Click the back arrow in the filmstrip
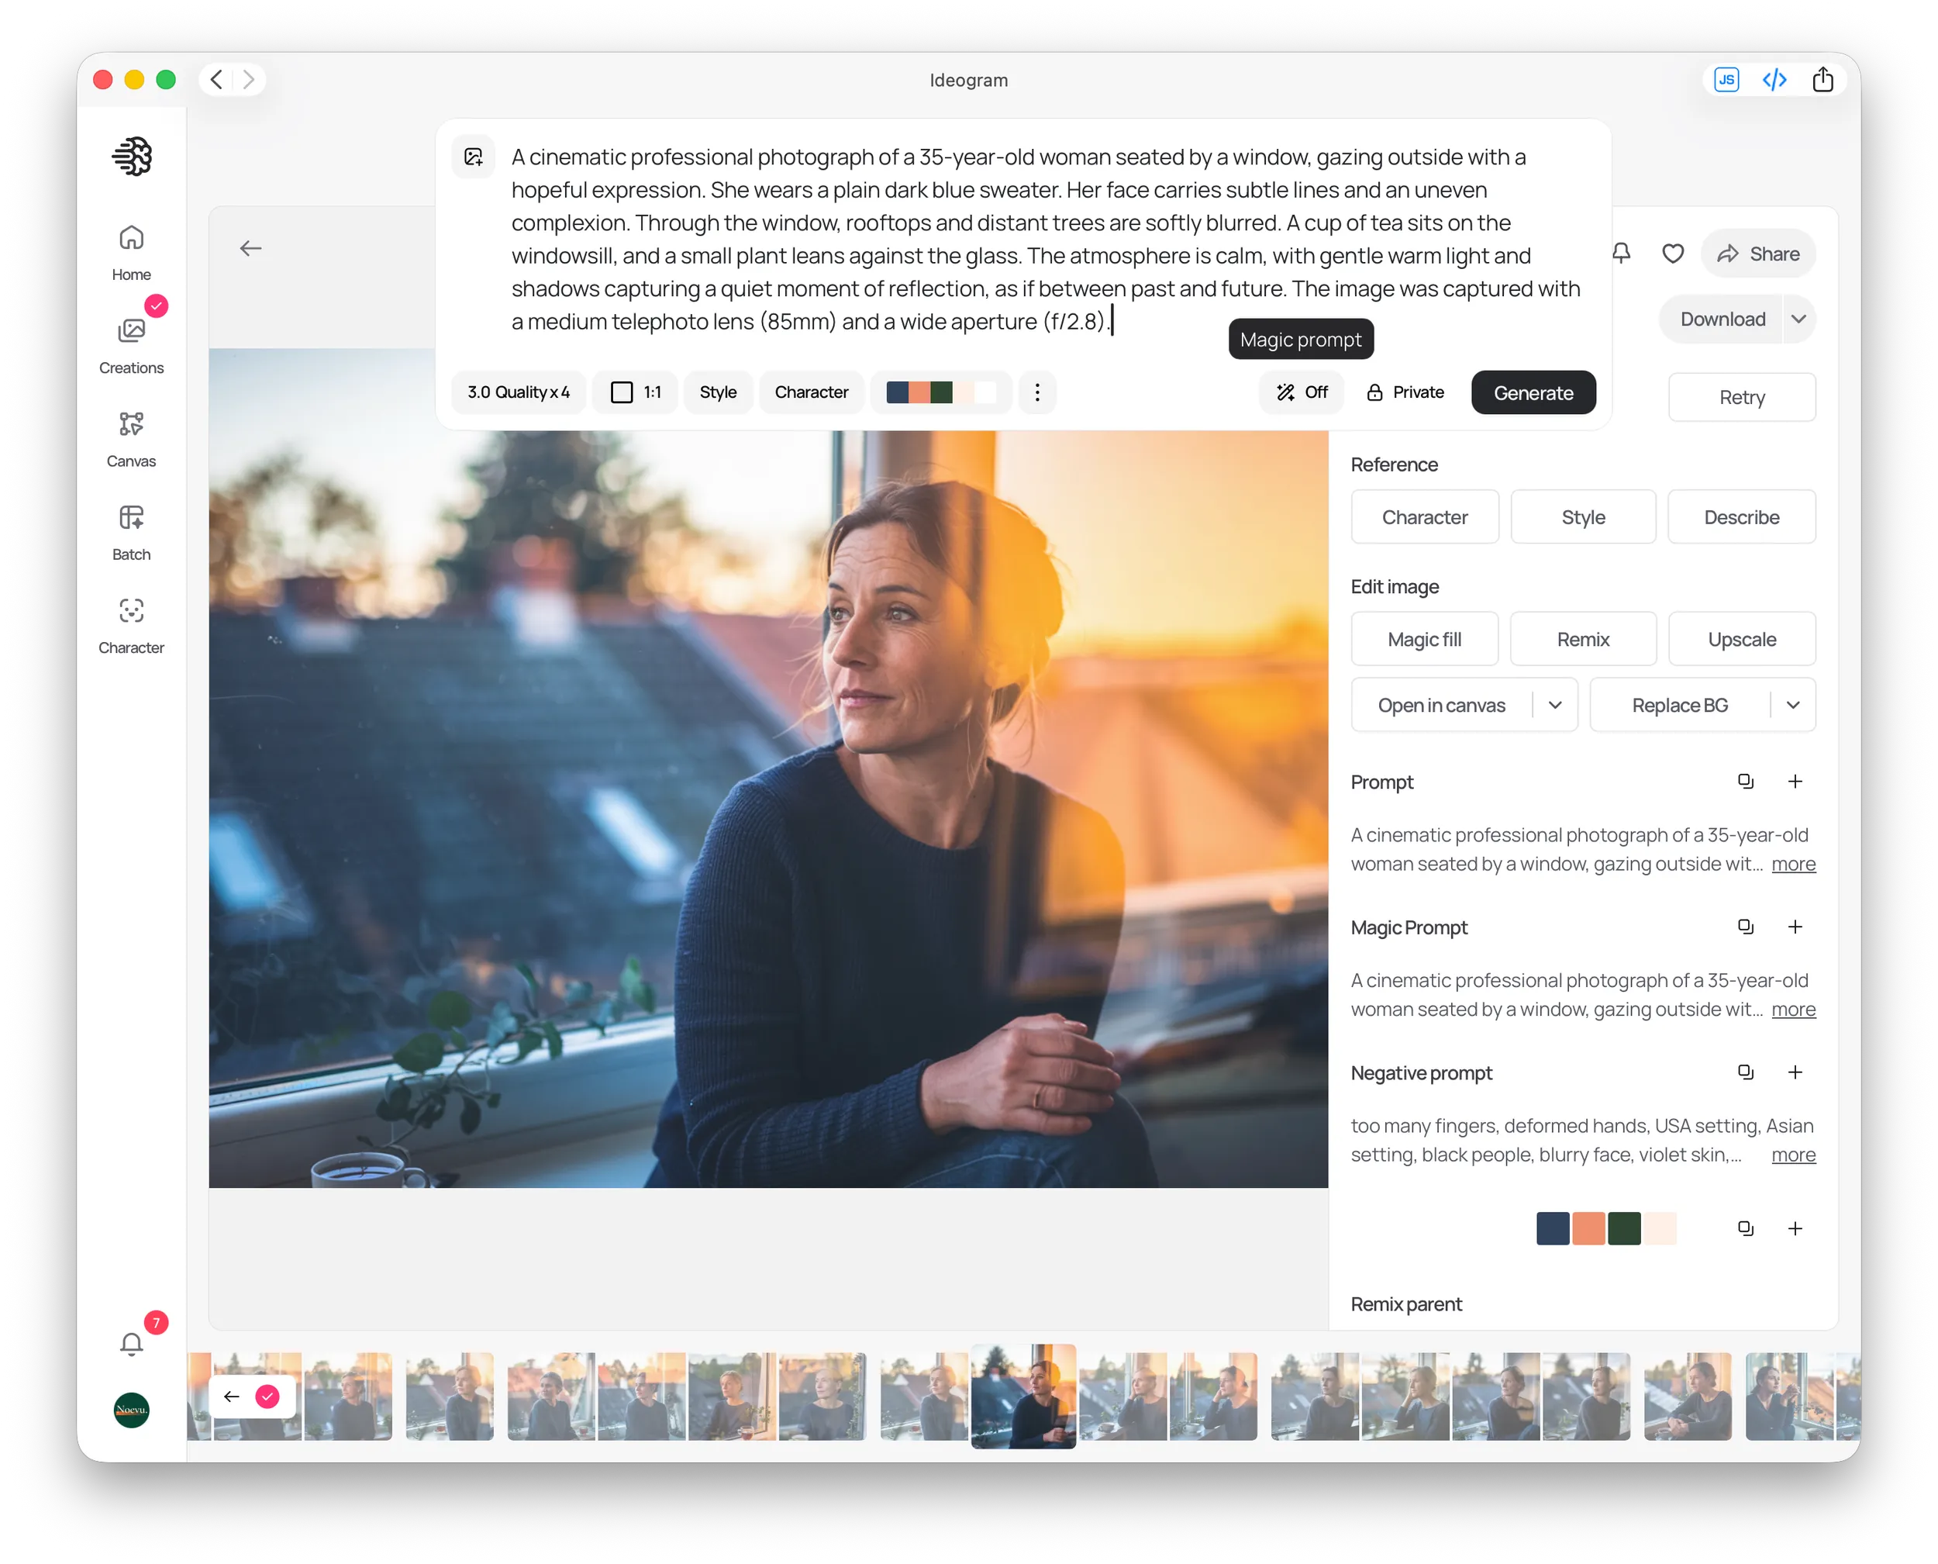 tap(232, 1397)
